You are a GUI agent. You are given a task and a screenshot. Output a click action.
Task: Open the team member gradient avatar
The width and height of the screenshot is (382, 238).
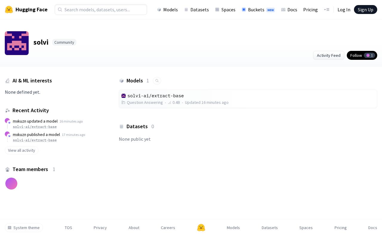click(x=11, y=184)
